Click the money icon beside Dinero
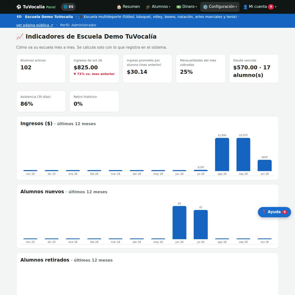295x295 pixels. pyautogui.click(x=179, y=7)
